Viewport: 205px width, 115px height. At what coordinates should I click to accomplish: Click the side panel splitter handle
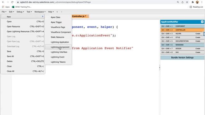coord(160,67)
